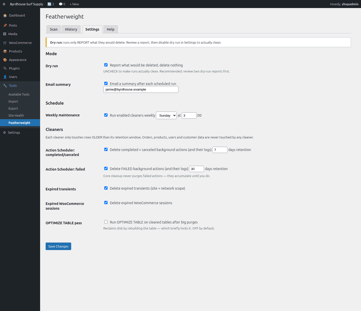Toggle the Email a summary checkbox

click(x=106, y=84)
